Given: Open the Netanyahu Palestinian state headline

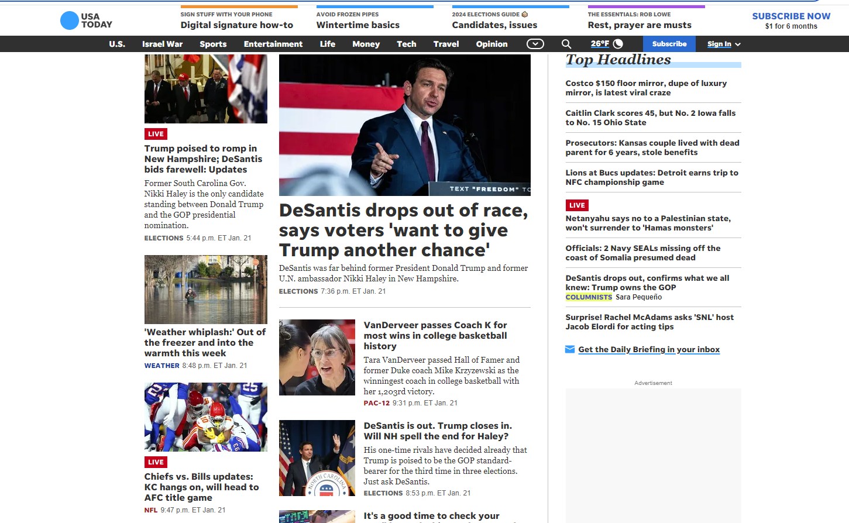Looking at the screenshot, I should (x=648, y=223).
